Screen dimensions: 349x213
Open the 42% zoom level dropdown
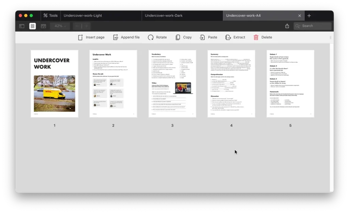60,26
